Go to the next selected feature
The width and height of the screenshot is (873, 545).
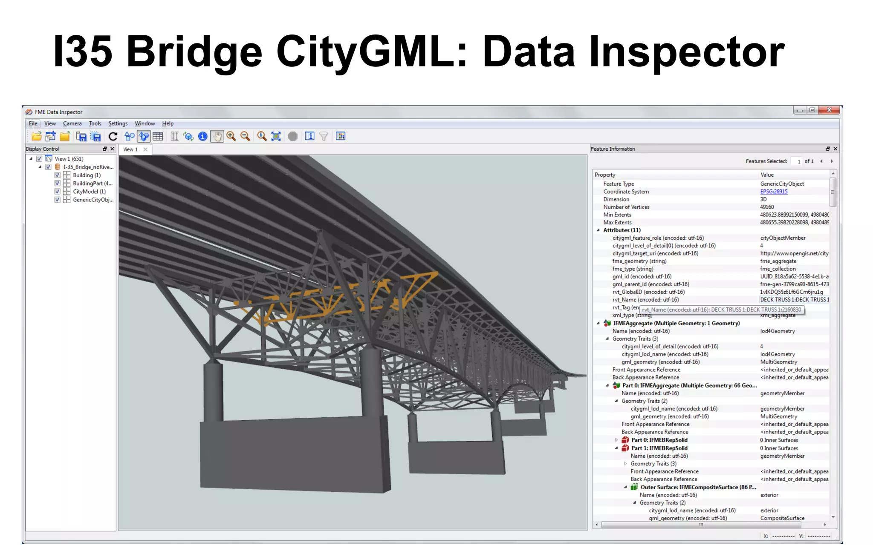click(832, 161)
